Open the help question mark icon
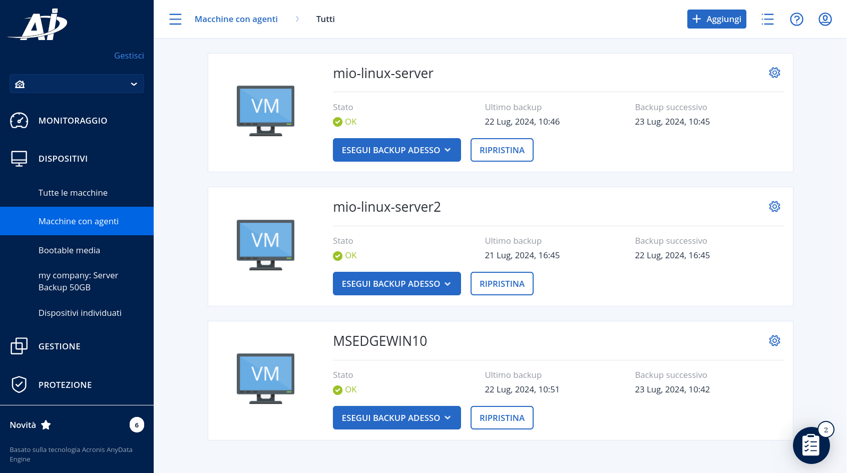Screen dimensions: 847x473 click(x=796, y=19)
